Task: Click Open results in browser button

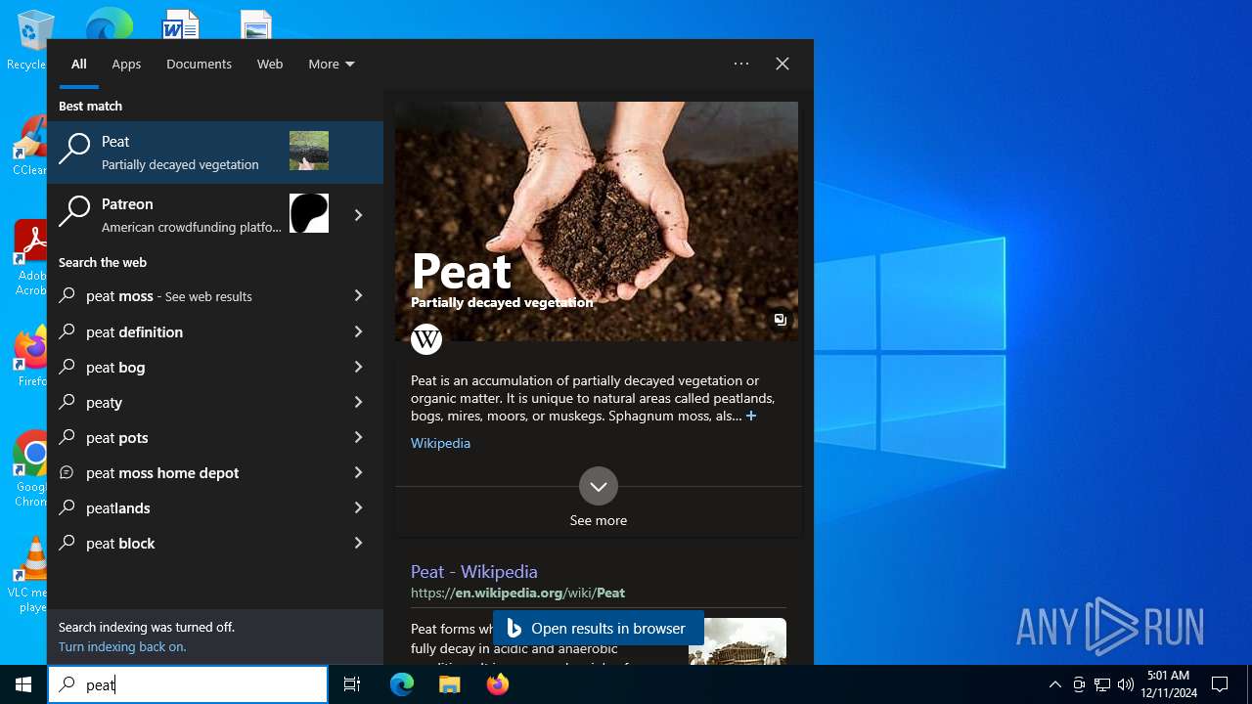Action: [598, 629]
